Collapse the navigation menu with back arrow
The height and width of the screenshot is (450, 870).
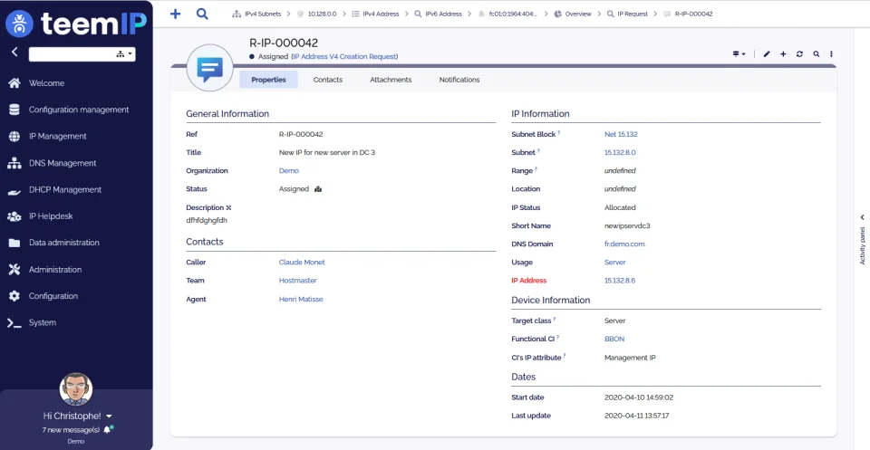(x=14, y=53)
